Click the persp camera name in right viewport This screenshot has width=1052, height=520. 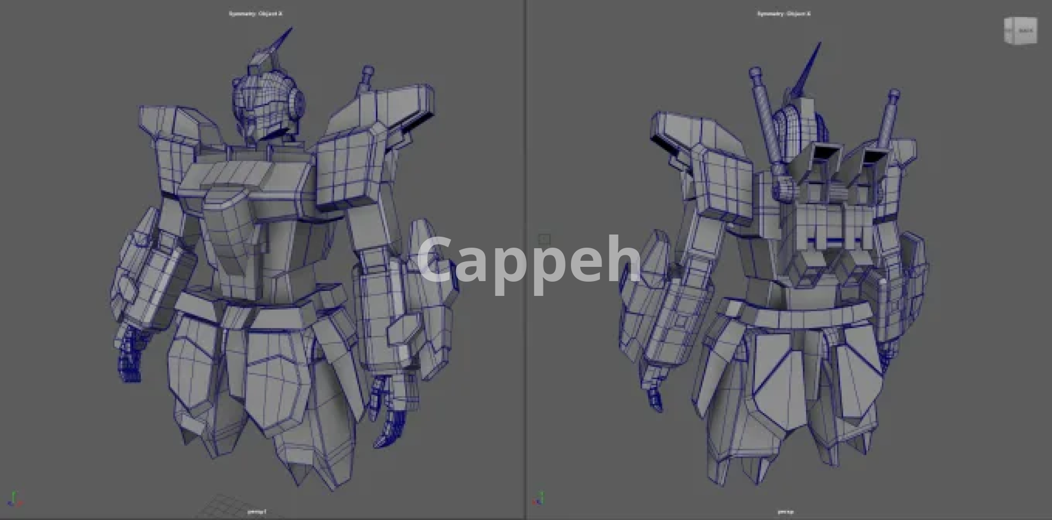(x=785, y=512)
